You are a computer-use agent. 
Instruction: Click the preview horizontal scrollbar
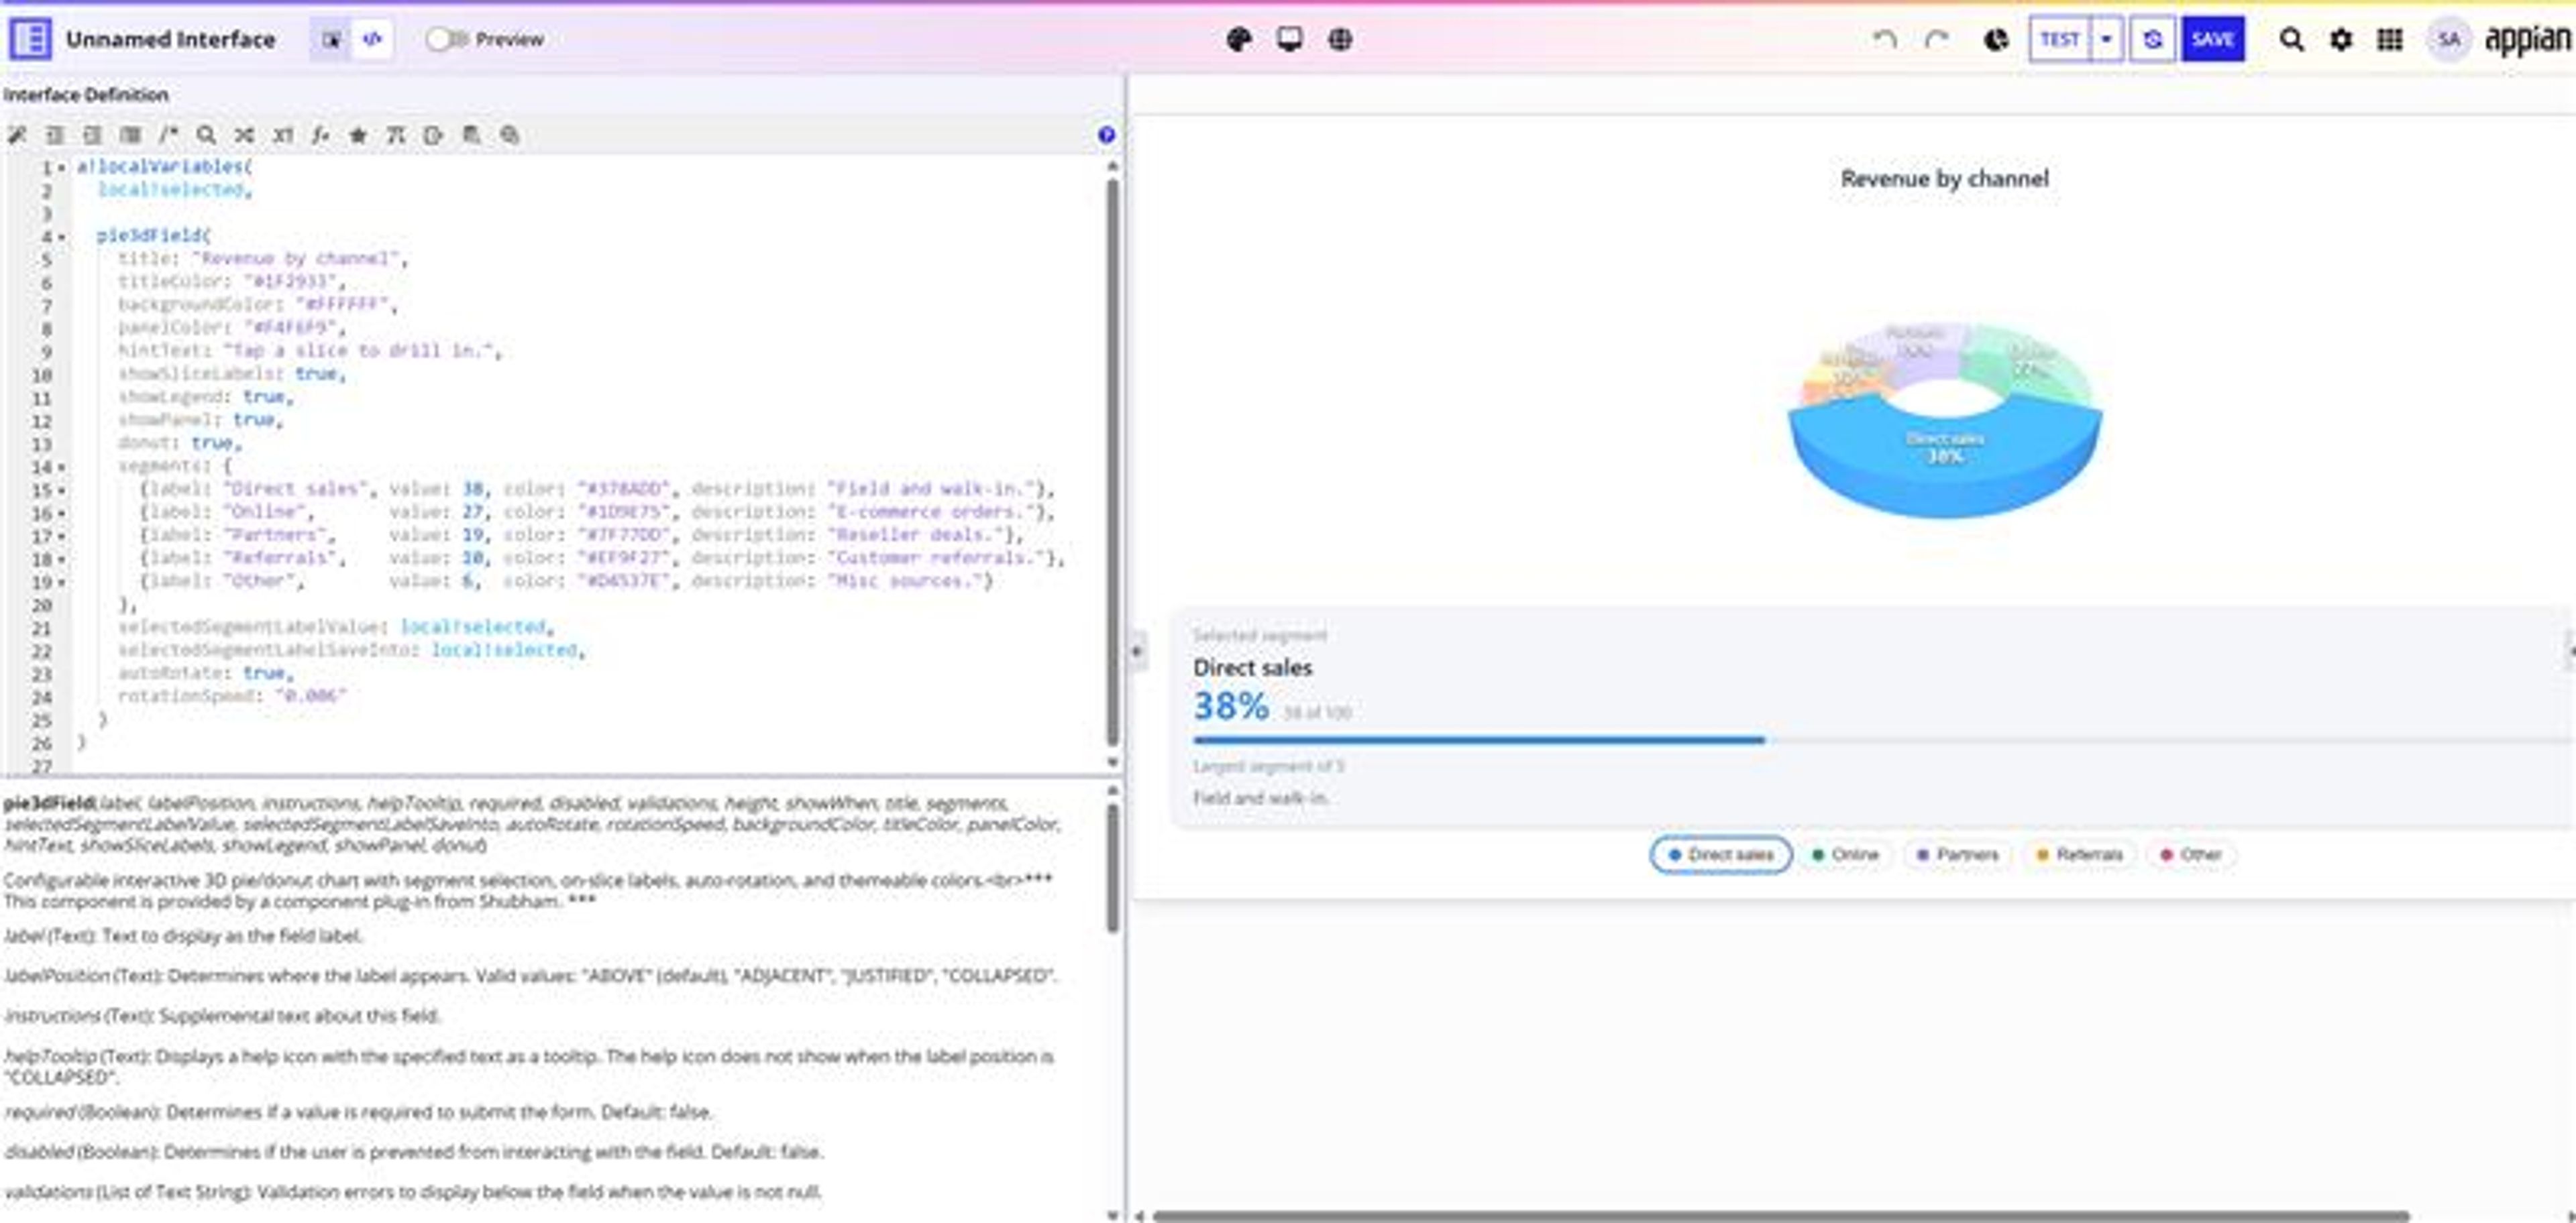click(1780, 1216)
